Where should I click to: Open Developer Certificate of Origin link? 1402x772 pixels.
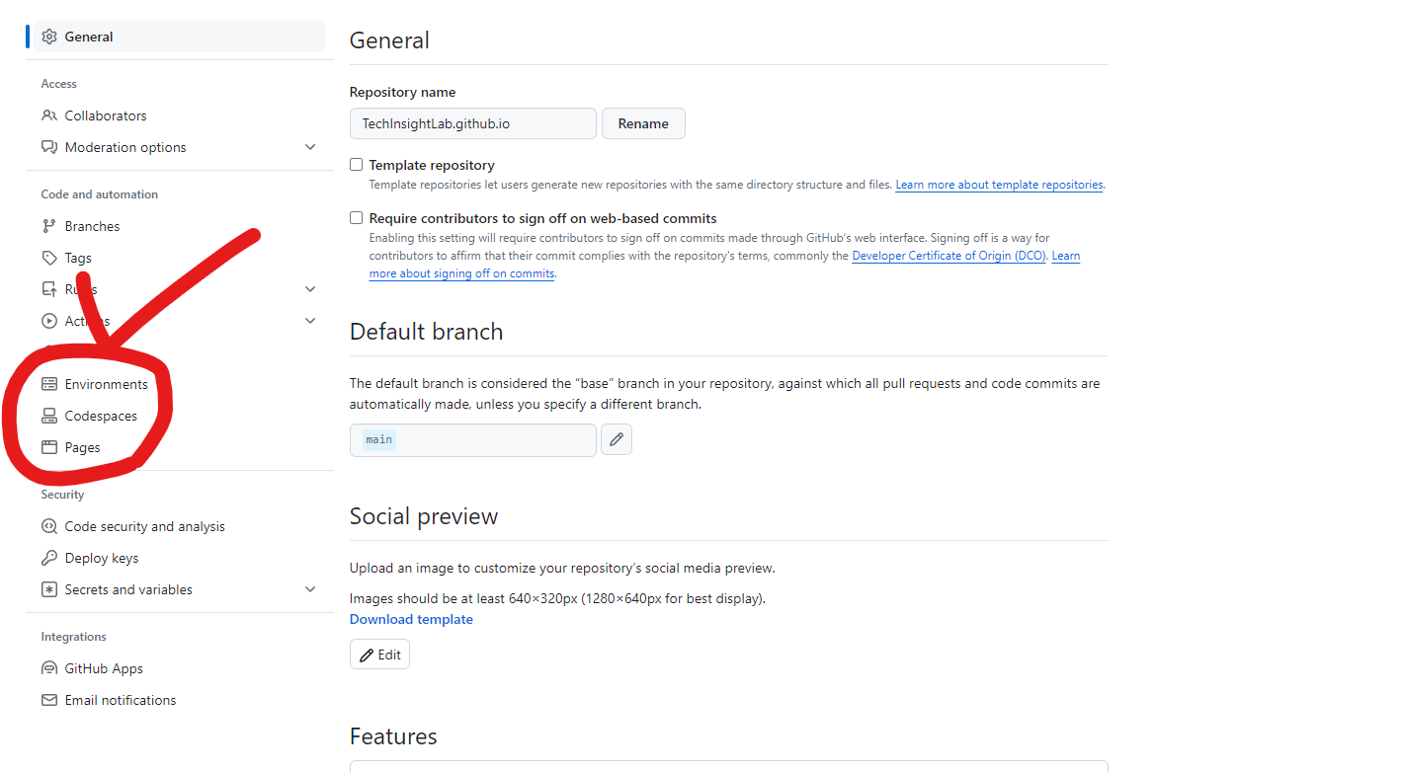click(x=948, y=256)
